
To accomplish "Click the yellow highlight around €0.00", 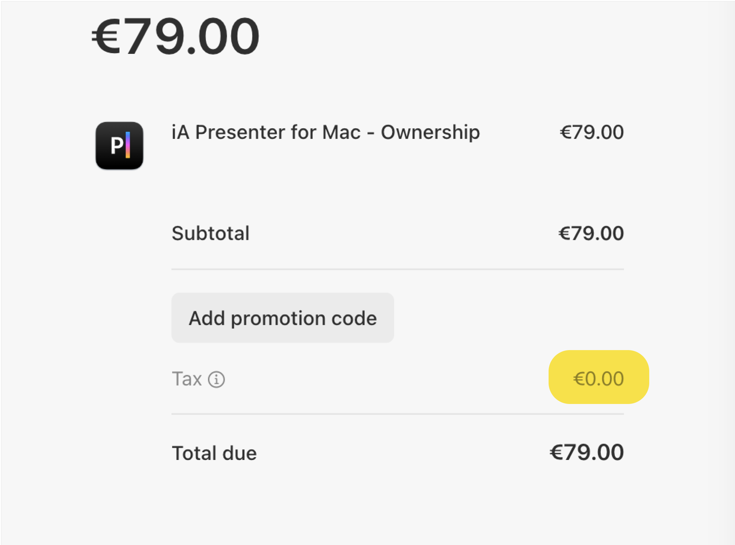I will pyautogui.click(x=598, y=378).
